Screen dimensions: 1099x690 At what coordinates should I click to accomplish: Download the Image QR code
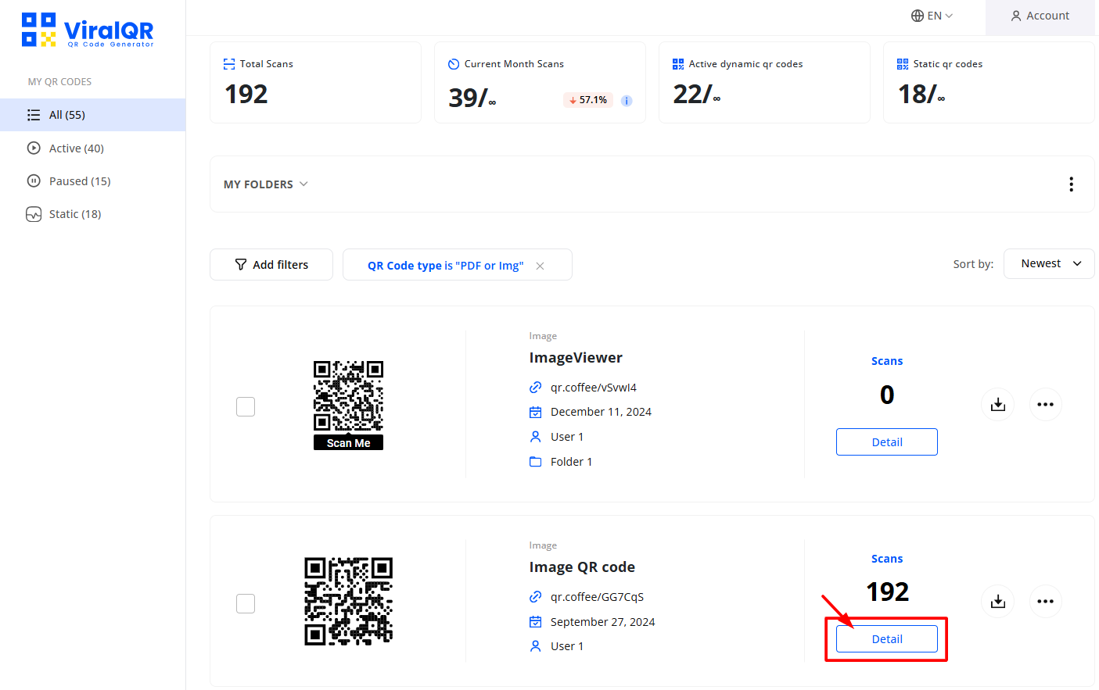(x=998, y=602)
